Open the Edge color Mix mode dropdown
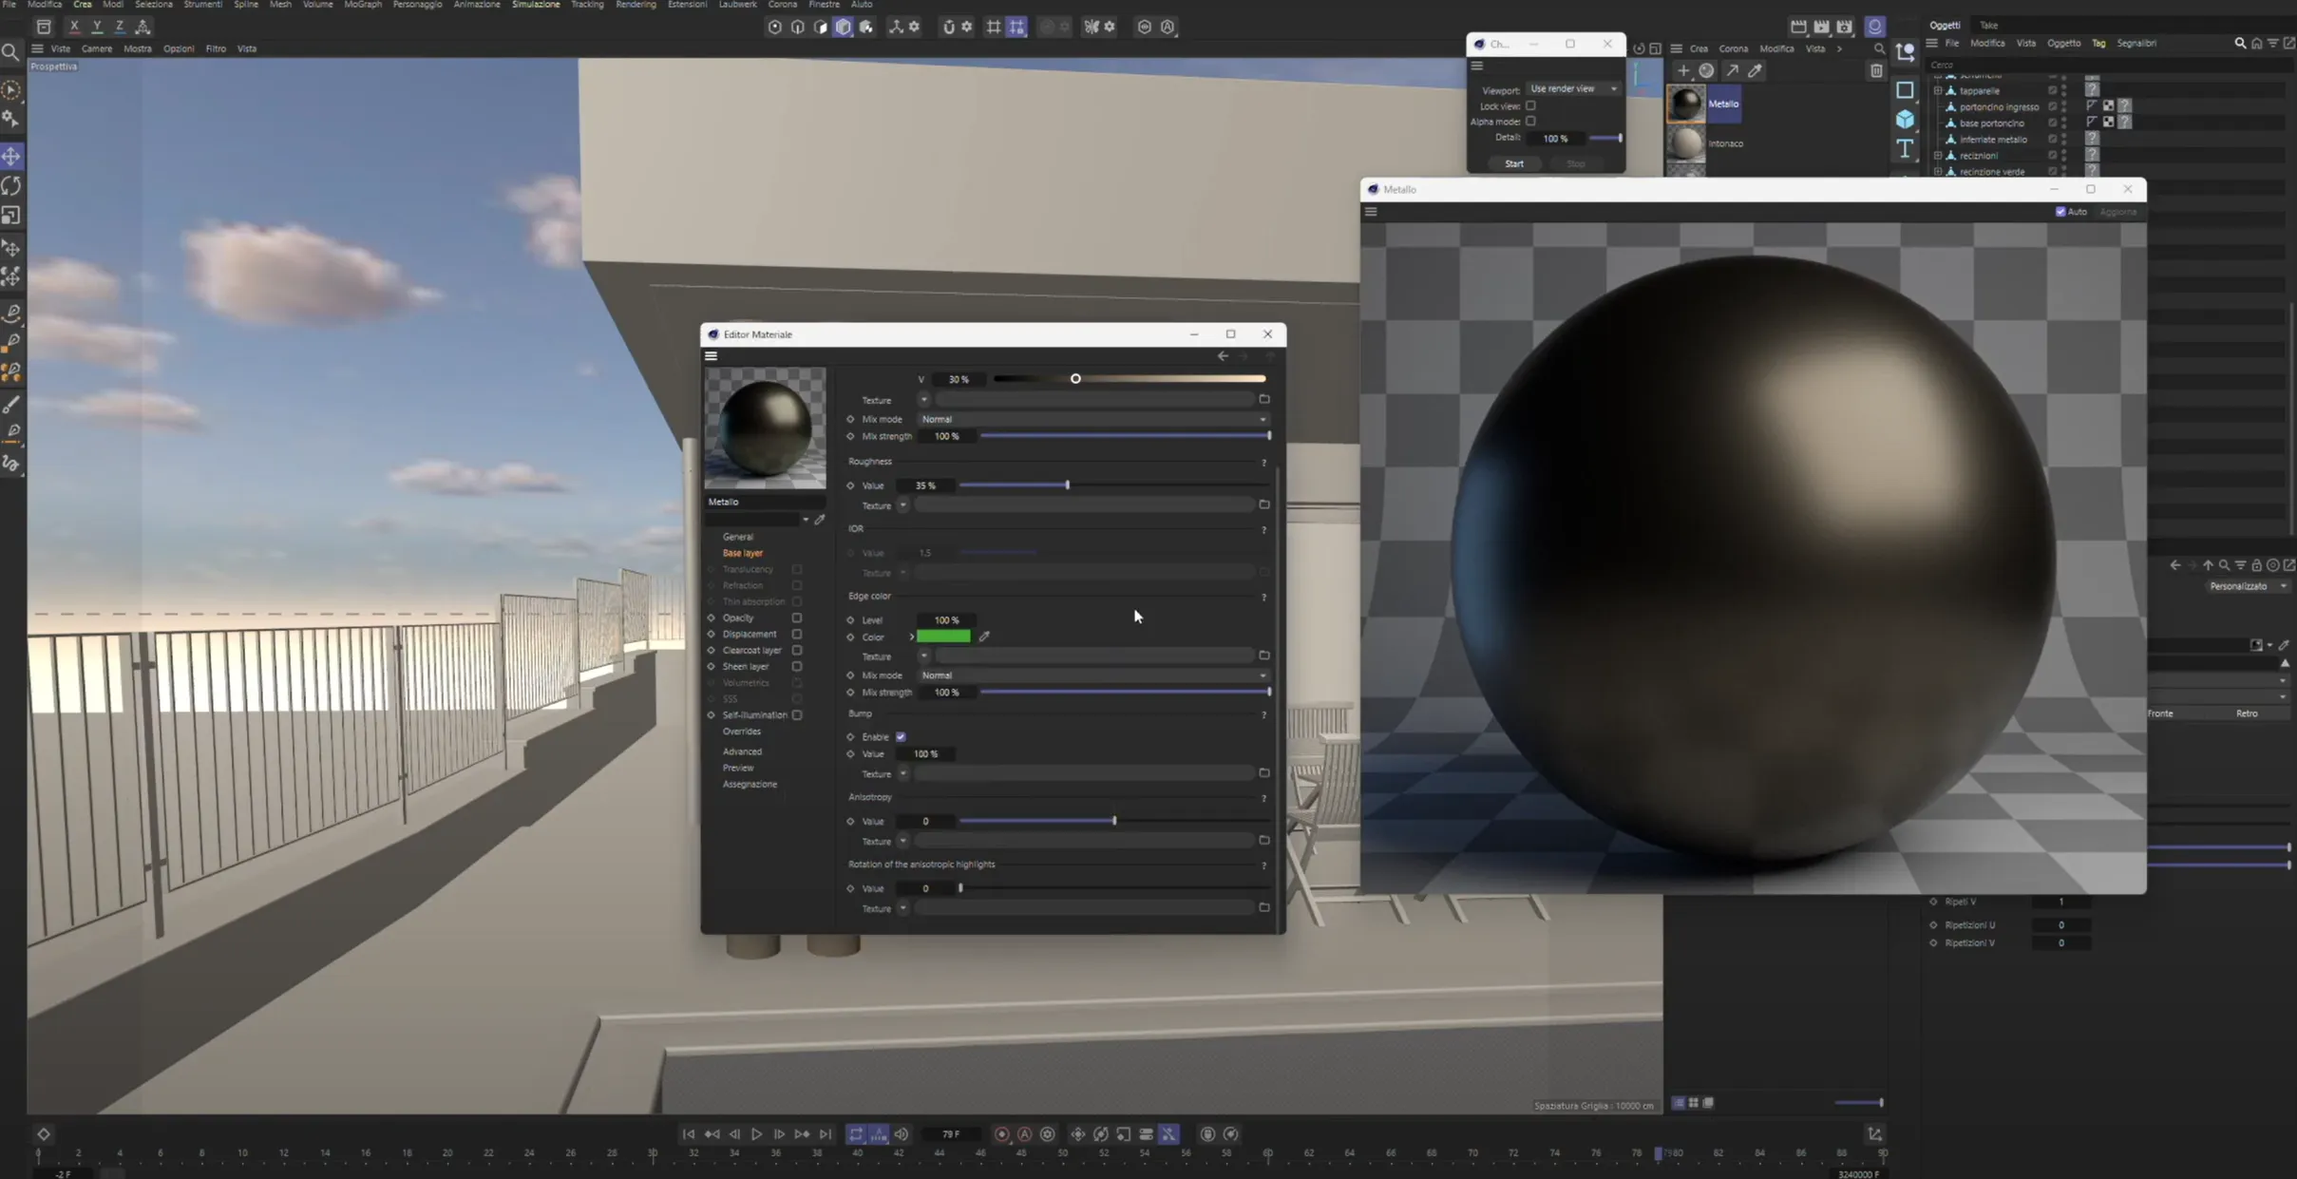This screenshot has width=2297, height=1179. tap(1092, 675)
